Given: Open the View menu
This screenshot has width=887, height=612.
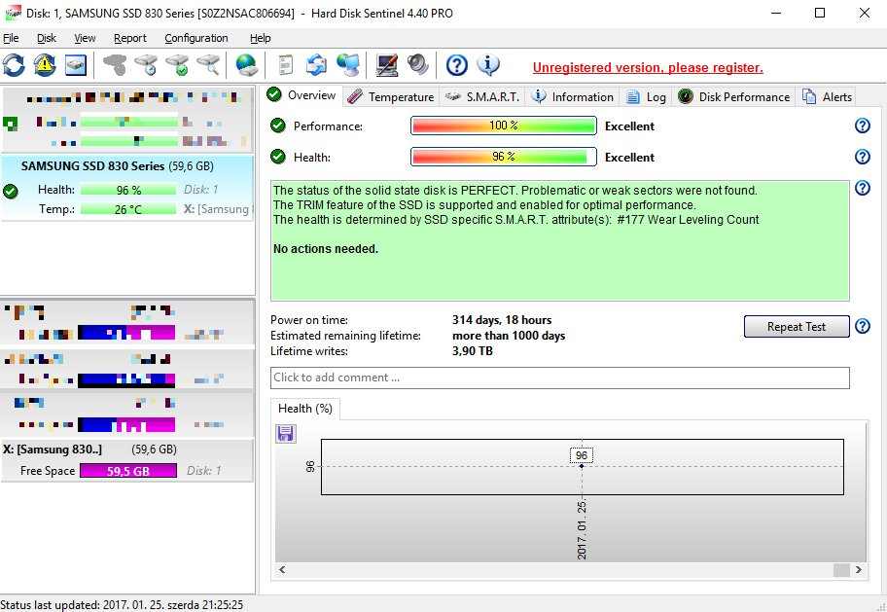Looking at the screenshot, I should [x=85, y=38].
